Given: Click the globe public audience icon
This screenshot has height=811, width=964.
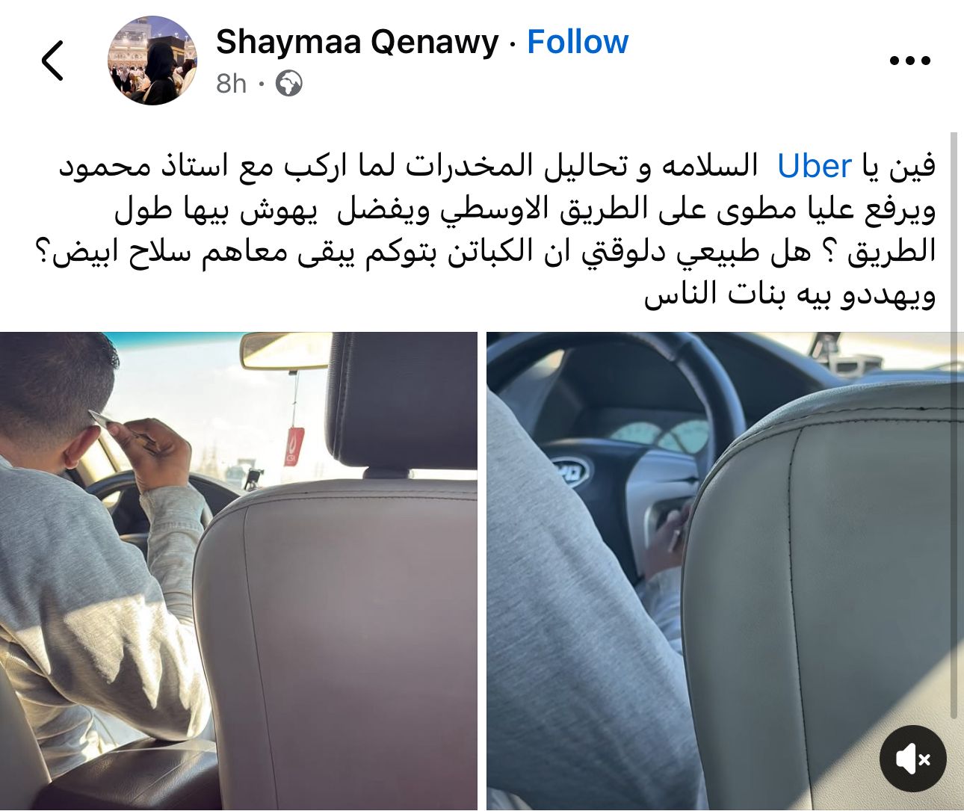Looking at the screenshot, I should (288, 84).
